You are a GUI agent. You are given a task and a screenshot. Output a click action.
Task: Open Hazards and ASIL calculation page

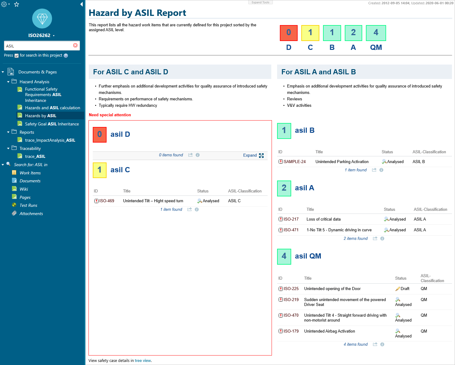(x=53, y=108)
